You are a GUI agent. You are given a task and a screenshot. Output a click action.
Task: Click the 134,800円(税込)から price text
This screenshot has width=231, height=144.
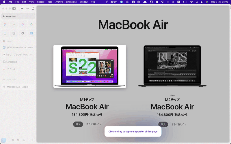pos(87,114)
